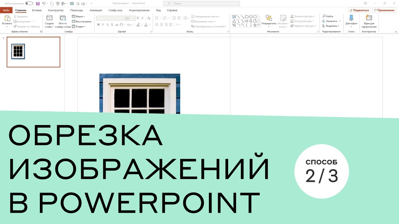399x224 pixels.
Task: Click the font color A swatch
Action: coord(146,25)
